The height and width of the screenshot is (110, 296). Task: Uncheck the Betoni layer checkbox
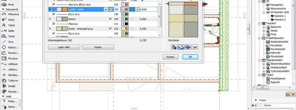[x=110, y=19]
